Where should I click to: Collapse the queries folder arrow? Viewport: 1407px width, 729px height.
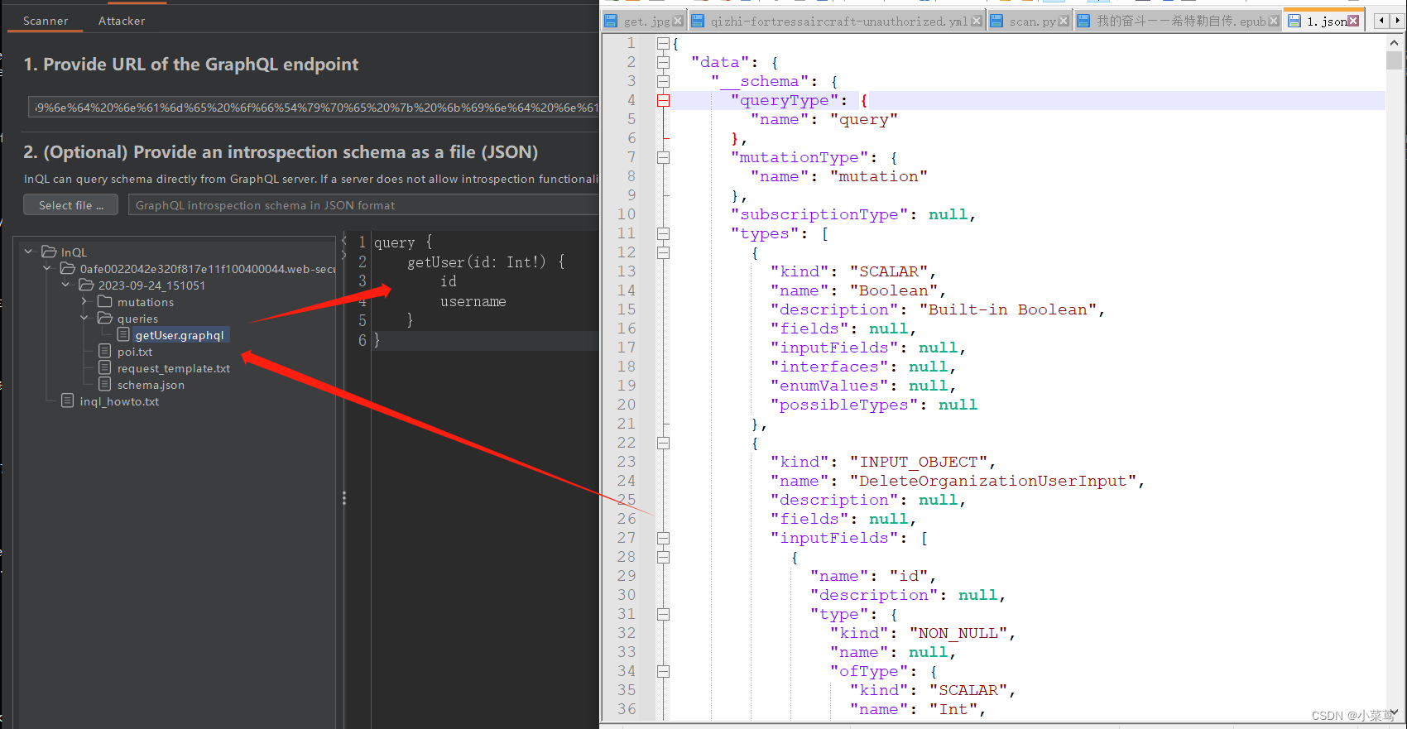pos(84,318)
